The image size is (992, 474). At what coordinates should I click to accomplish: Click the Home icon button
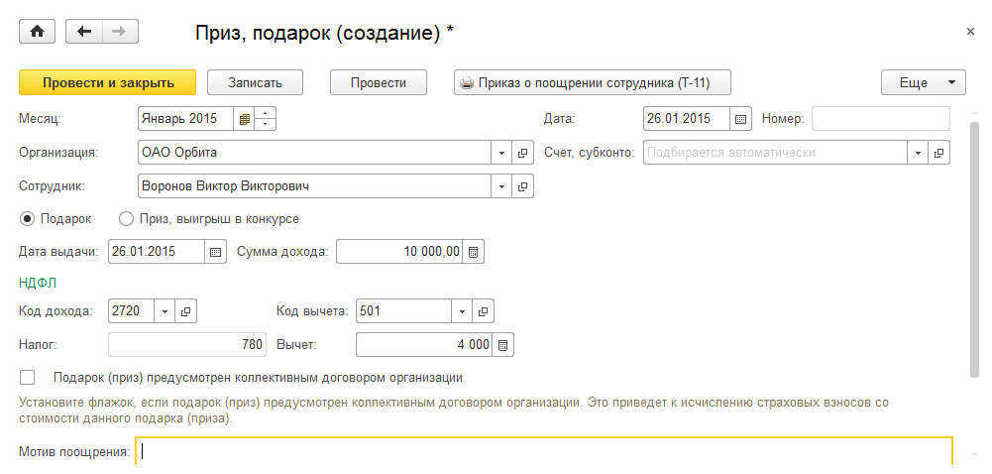[x=38, y=32]
